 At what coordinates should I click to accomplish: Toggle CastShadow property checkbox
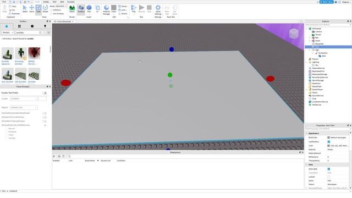point(329,142)
